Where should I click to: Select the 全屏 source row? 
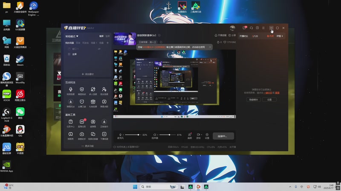[x=87, y=54]
